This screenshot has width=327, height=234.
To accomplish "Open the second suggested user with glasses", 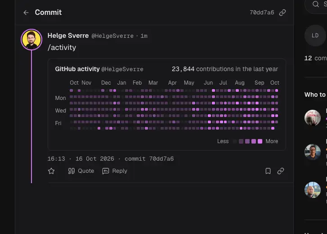I will tap(313, 152).
